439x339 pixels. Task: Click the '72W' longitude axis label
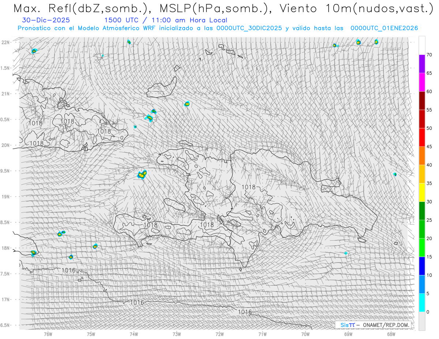[x=219, y=334]
